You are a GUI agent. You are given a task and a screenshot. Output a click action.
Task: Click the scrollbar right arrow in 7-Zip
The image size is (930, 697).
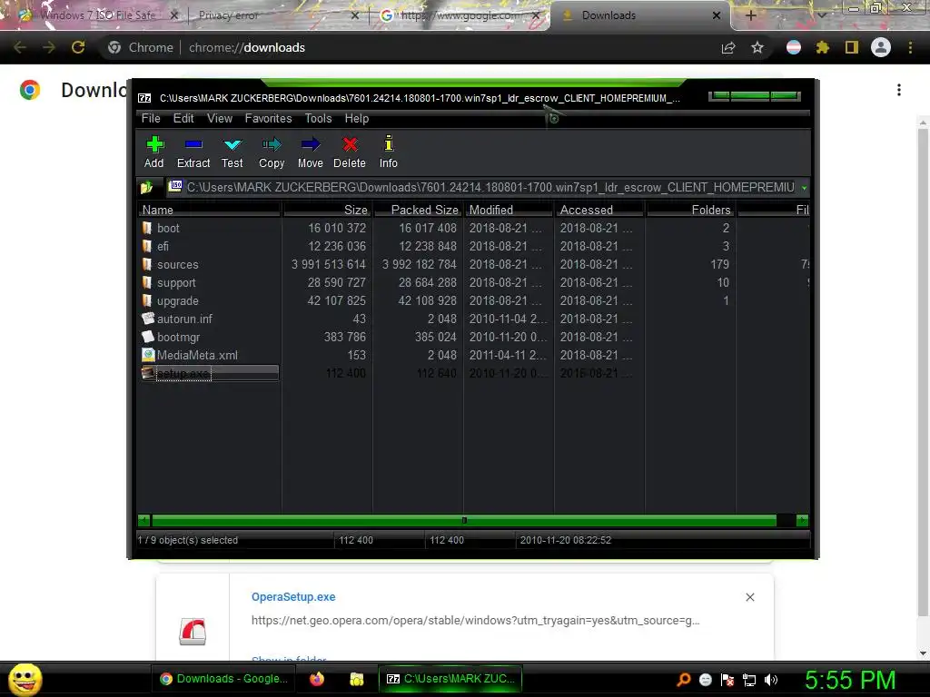pos(803,520)
